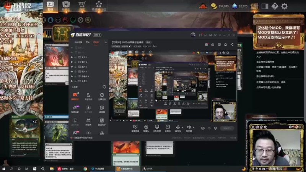Open 房管助手 tool icon

pyautogui.click(x=88, y=96)
